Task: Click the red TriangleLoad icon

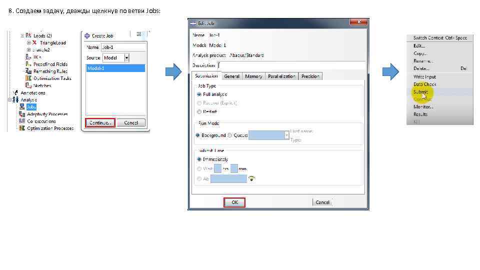Action: (x=34, y=42)
